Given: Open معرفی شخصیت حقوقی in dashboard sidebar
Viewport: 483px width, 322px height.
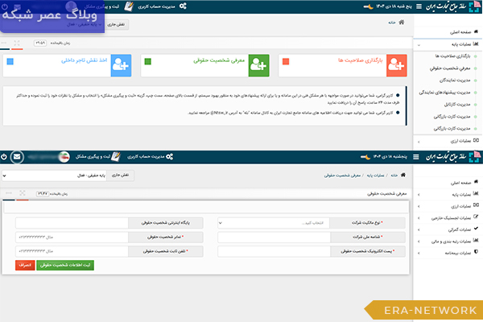Looking at the screenshot, I should (x=450, y=68).
